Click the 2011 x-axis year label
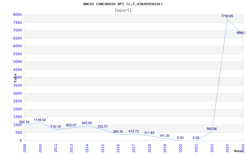246x154 pixels. [56, 148]
